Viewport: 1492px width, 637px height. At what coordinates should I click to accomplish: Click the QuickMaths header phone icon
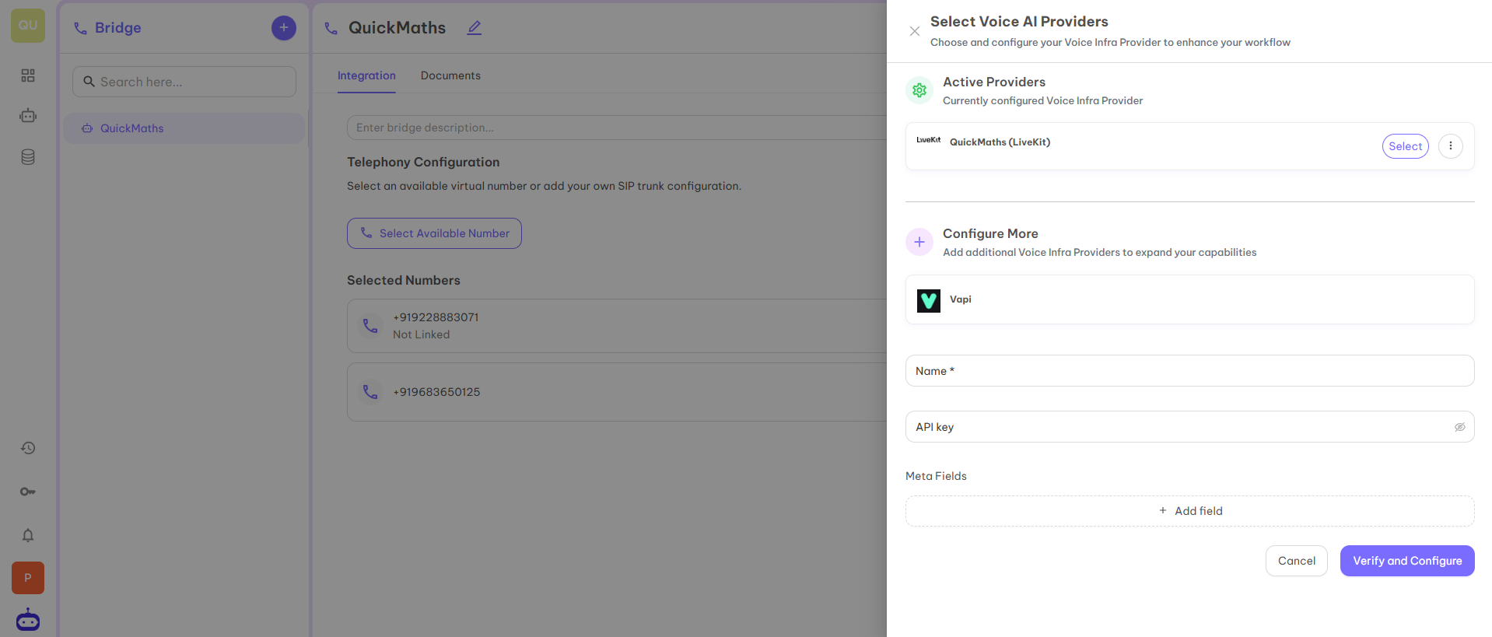[x=331, y=29]
